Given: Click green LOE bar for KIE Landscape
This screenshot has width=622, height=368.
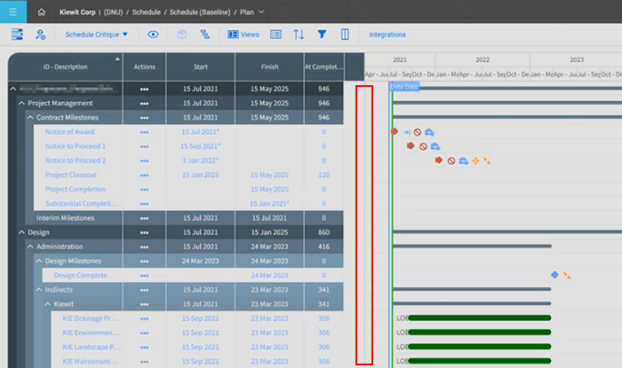Looking at the screenshot, I should (479, 347).
